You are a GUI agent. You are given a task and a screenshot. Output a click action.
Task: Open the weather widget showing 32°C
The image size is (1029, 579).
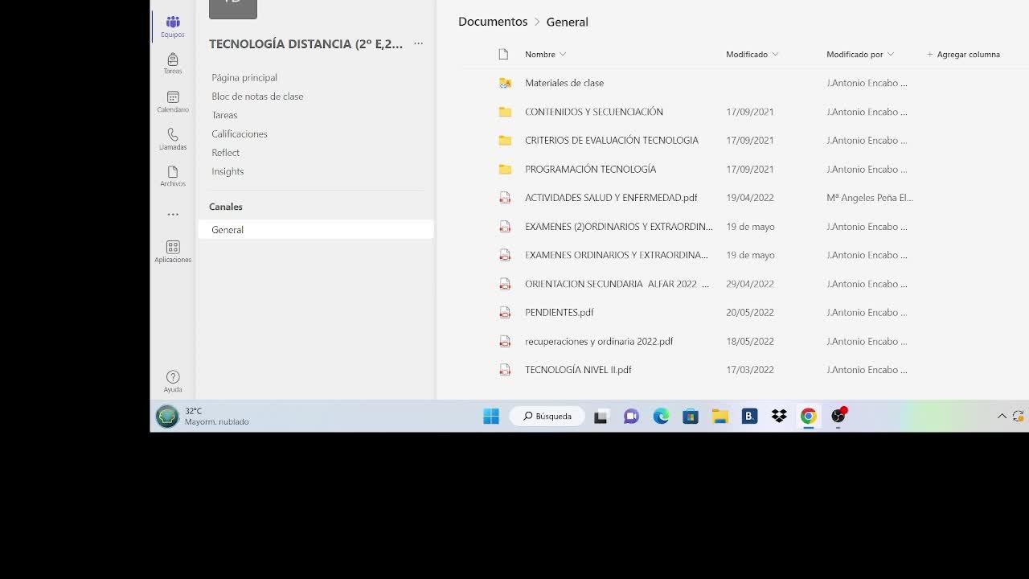203,416
